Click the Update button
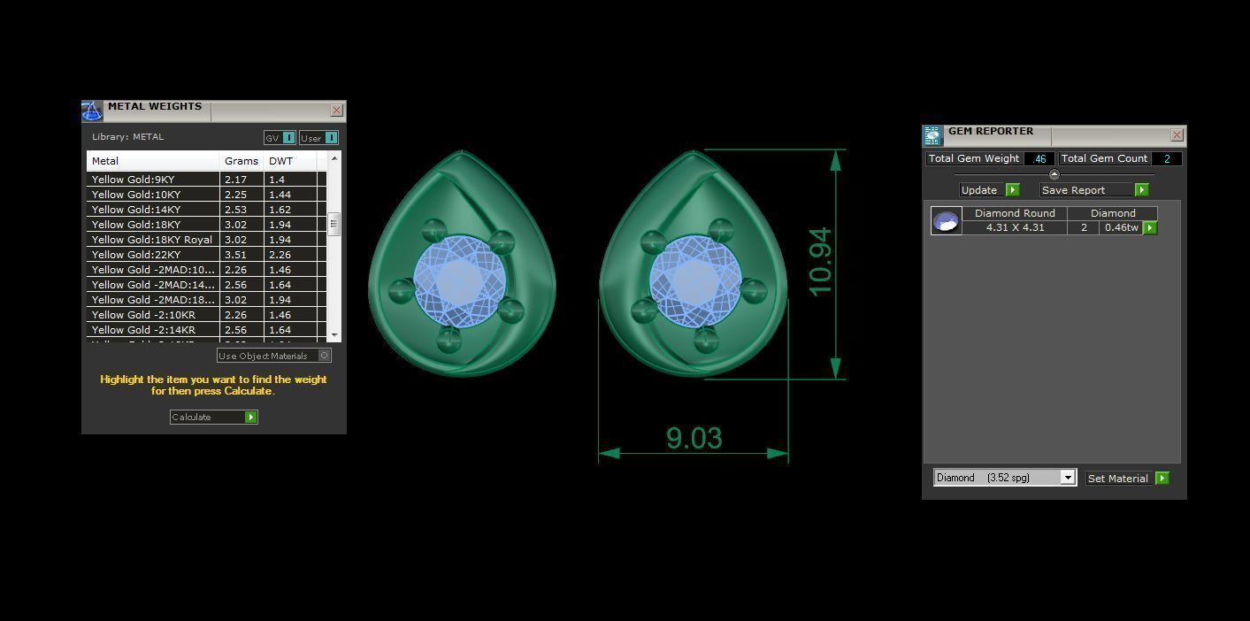 [x=989, y=189]
